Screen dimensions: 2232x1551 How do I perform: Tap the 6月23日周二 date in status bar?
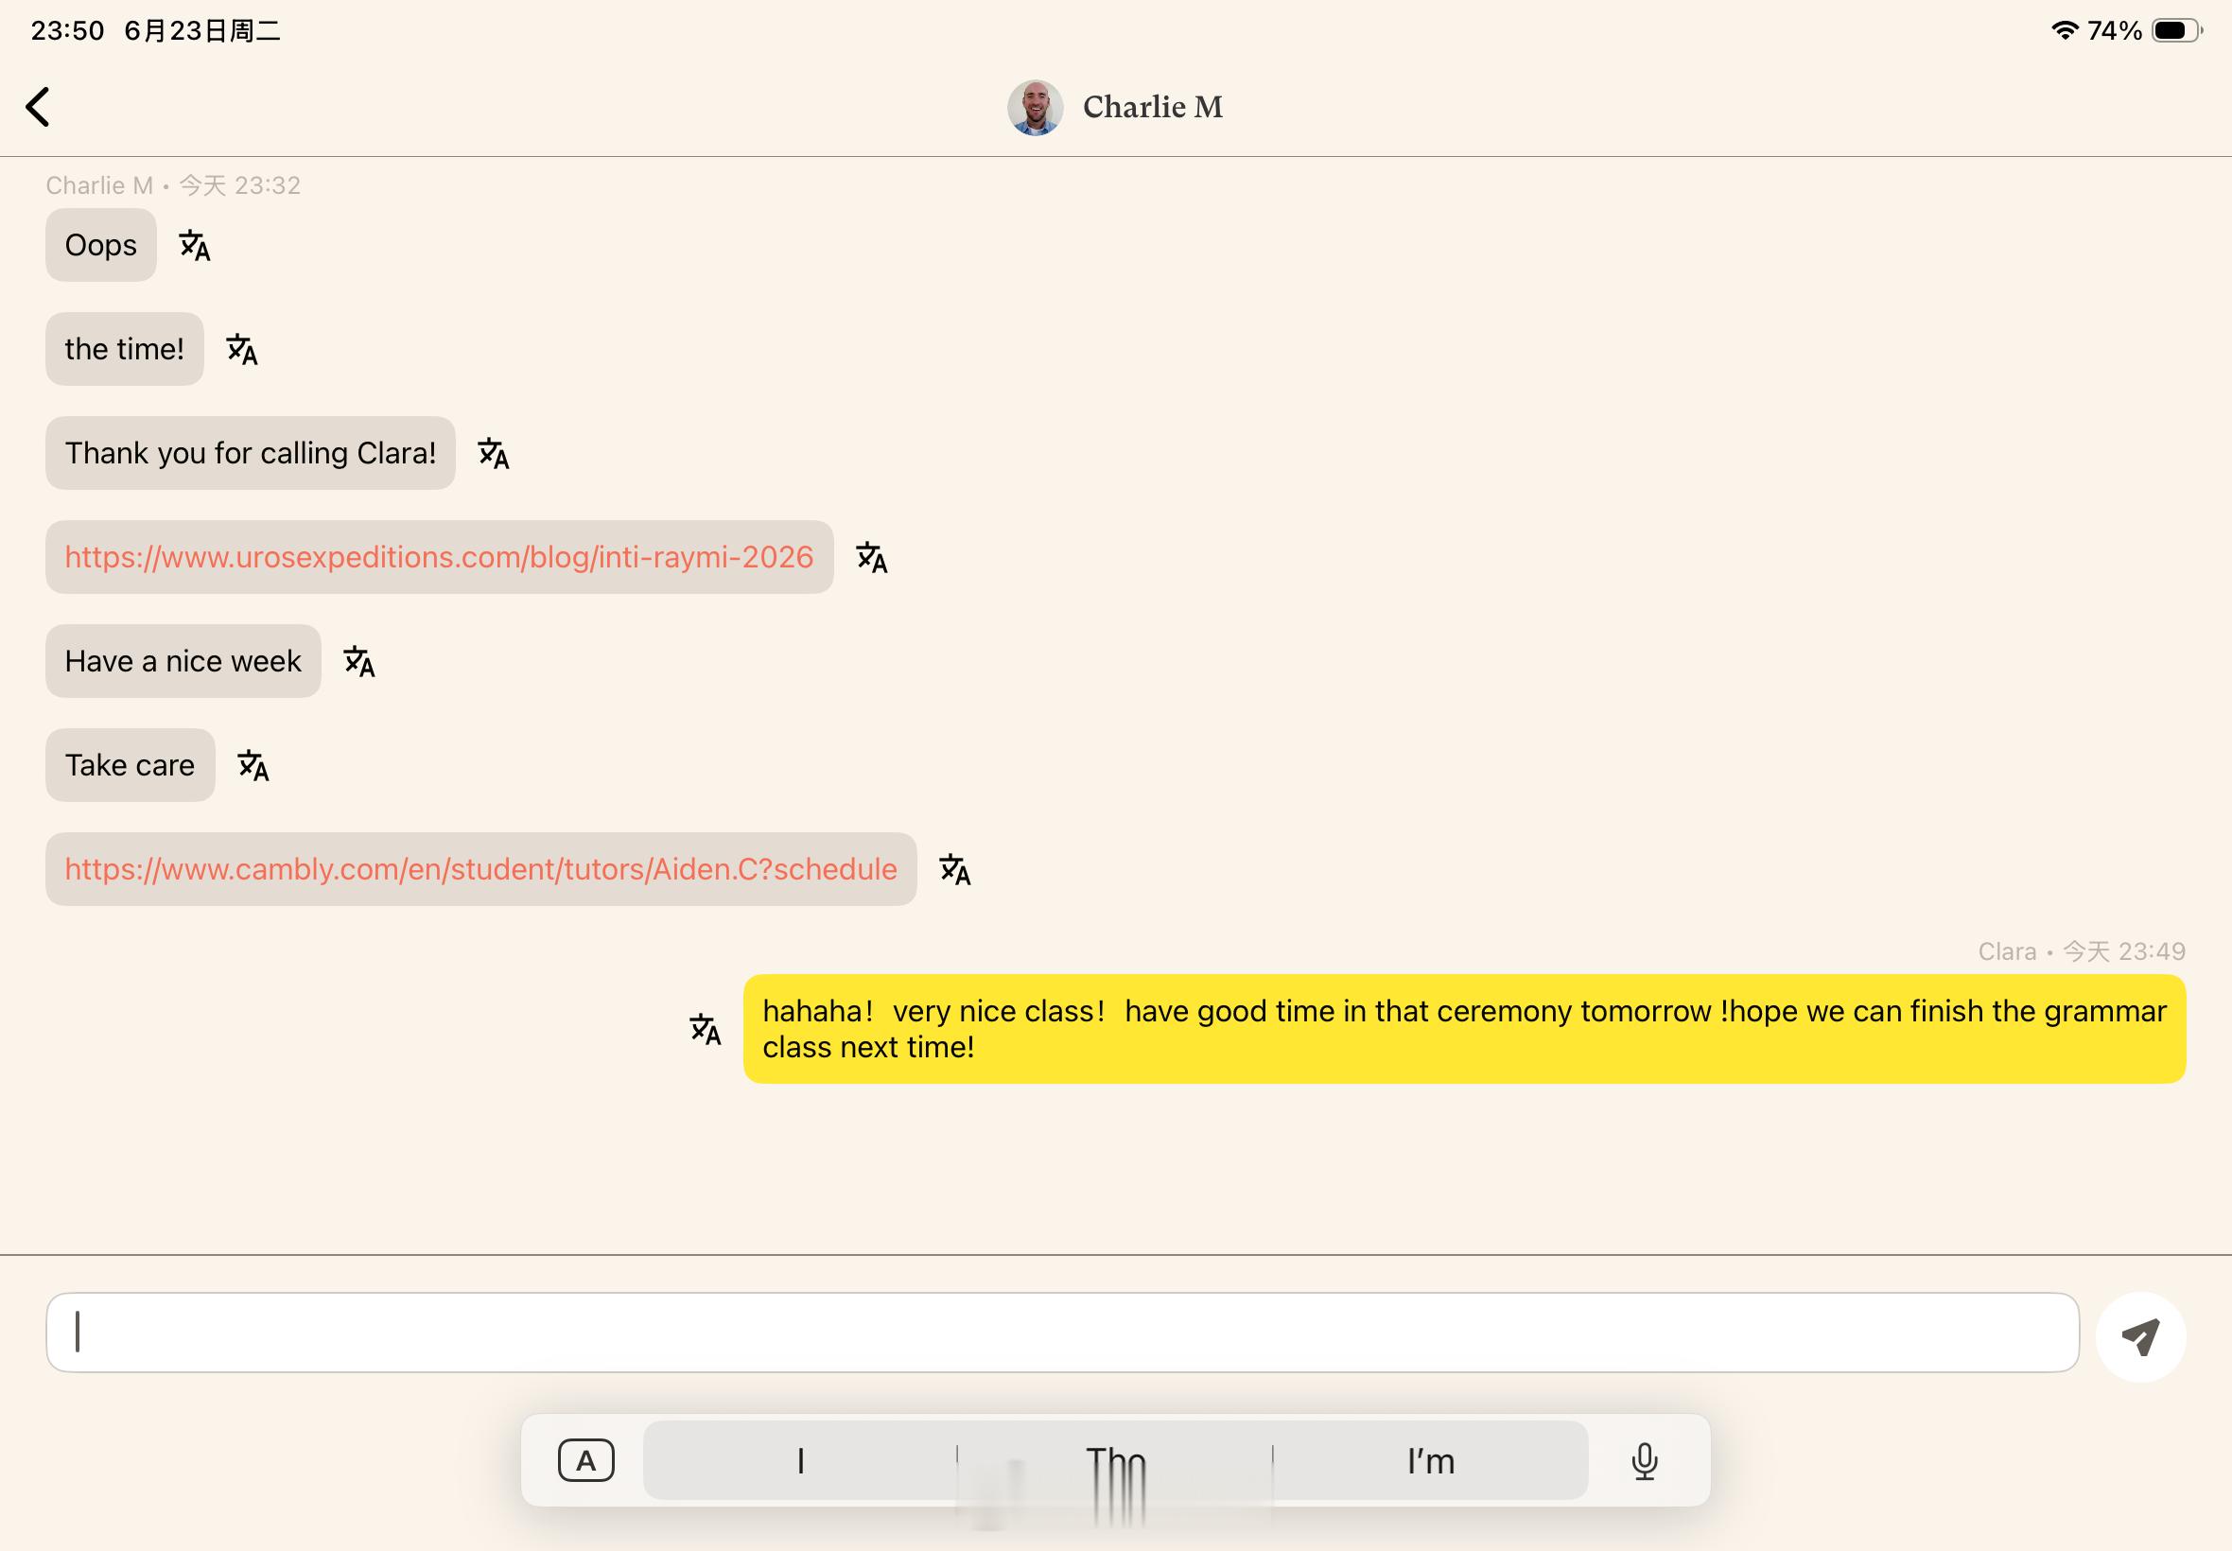coord(202,30)
